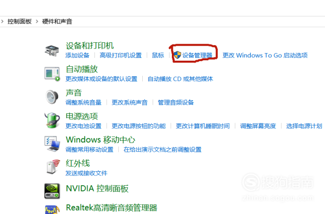Open the 自动播放 heading
This screenshot has width=325, height=214.
pos(82,69)
